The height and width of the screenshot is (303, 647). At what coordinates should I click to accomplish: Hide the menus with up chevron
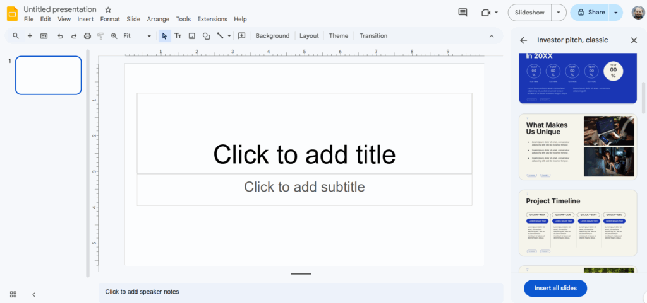492,36
